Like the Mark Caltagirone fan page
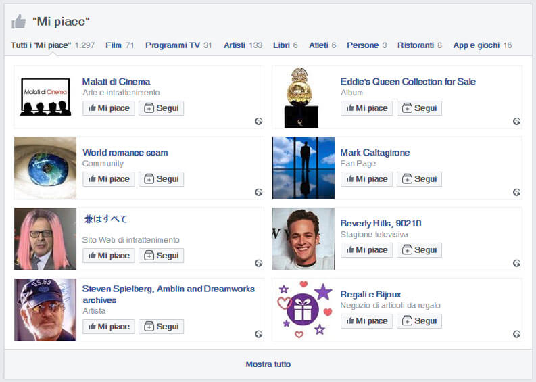Image resolution: width=536 pixels, height=382 pixels. [x=367, y=179]
